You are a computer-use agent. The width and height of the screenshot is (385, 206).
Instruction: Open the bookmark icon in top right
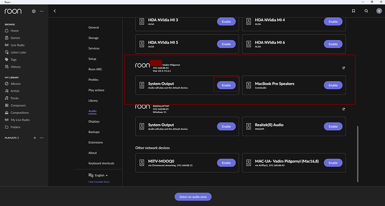click(x=353, y=11)
